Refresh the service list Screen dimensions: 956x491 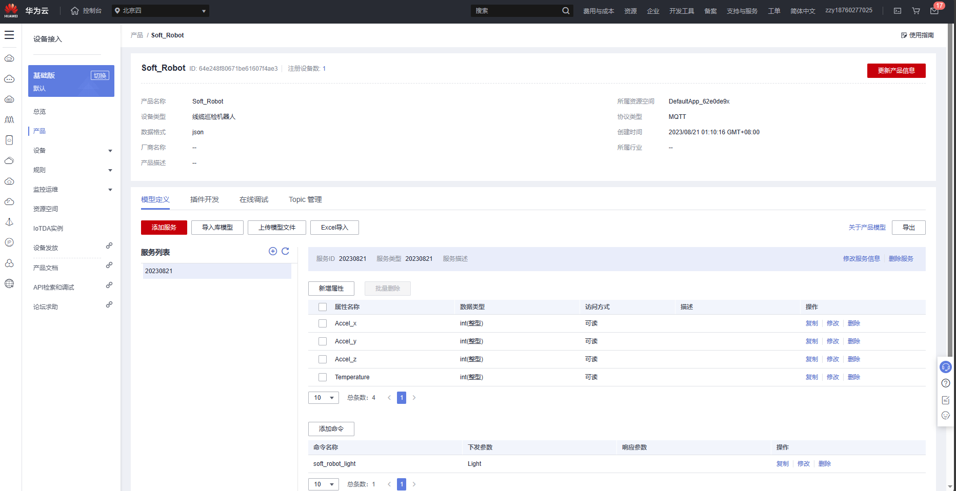(285, 251)
